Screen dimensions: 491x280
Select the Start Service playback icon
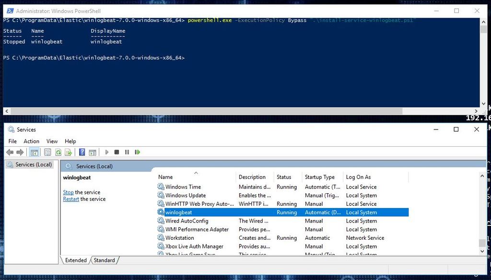pos(106,152)
